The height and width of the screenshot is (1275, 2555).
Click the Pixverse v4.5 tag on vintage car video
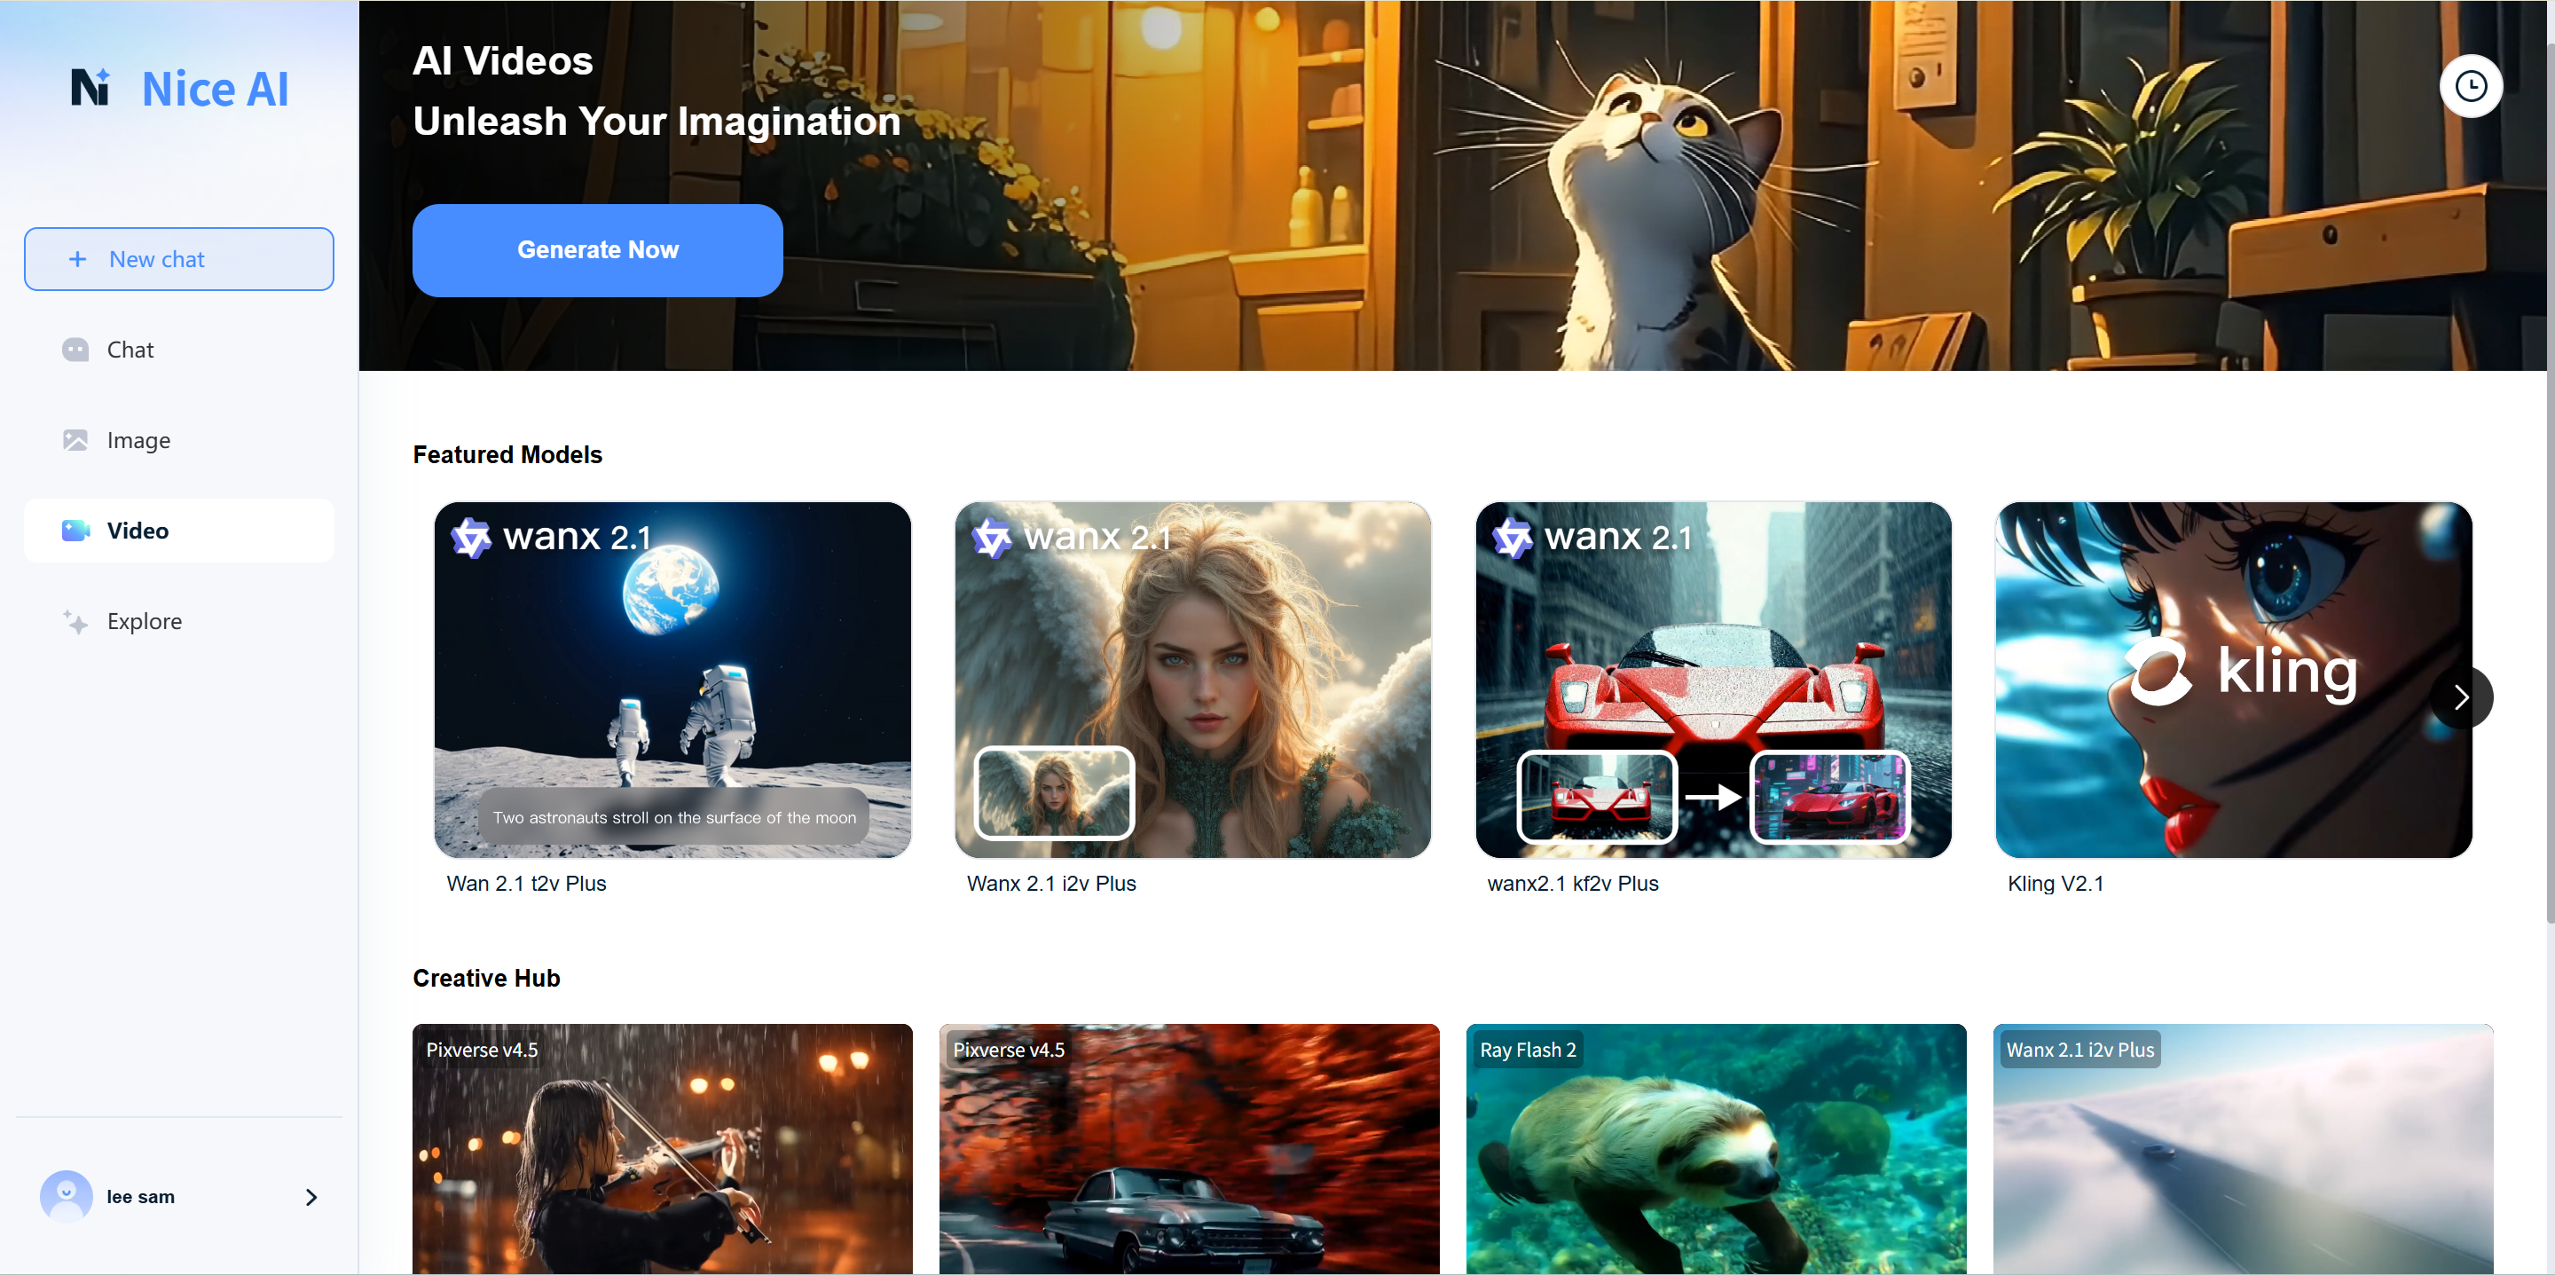[1009, 1050]
